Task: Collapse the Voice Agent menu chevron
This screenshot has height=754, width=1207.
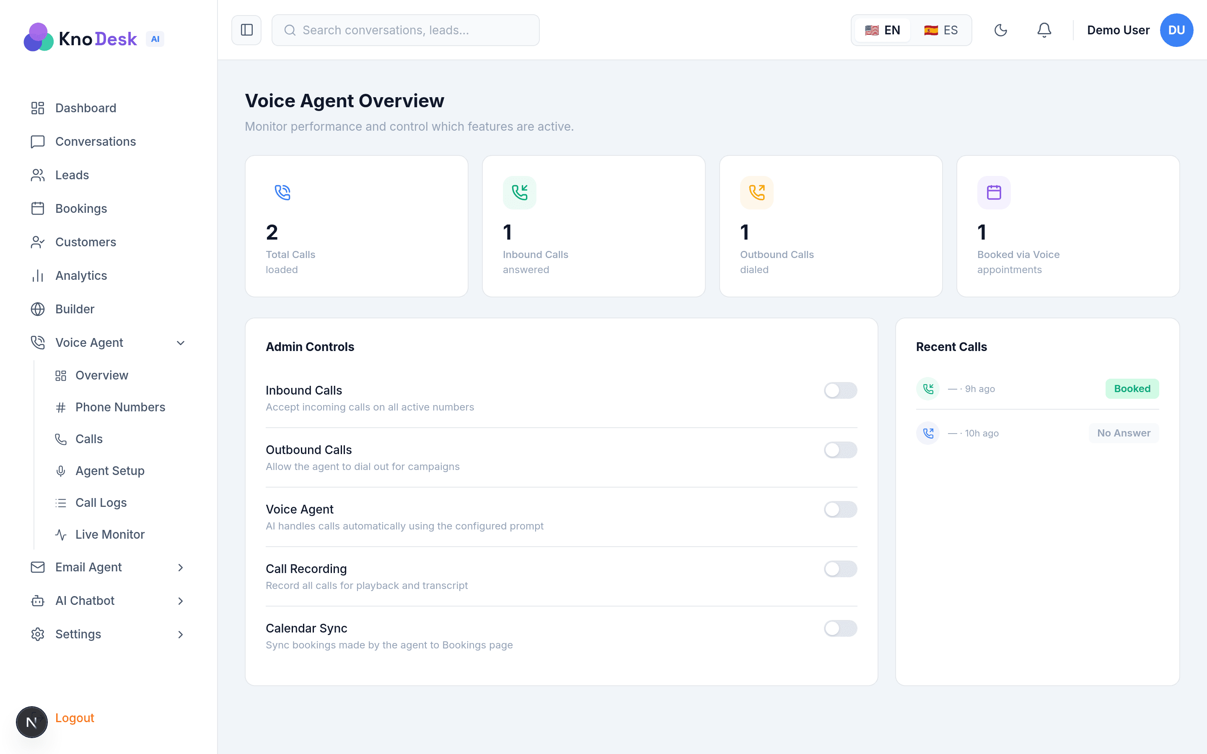Action: (x=181, y=343)
